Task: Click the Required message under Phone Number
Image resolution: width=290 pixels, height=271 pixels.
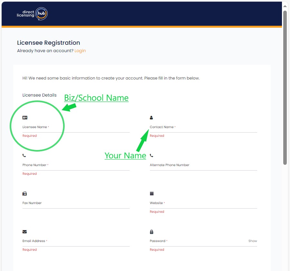Action: [x=30, y=174]
